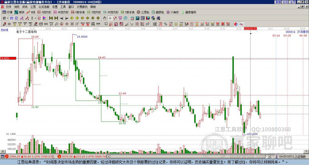Open the 江恩 menu
This screenshot has height=165, width=309.
pos(33,7)
